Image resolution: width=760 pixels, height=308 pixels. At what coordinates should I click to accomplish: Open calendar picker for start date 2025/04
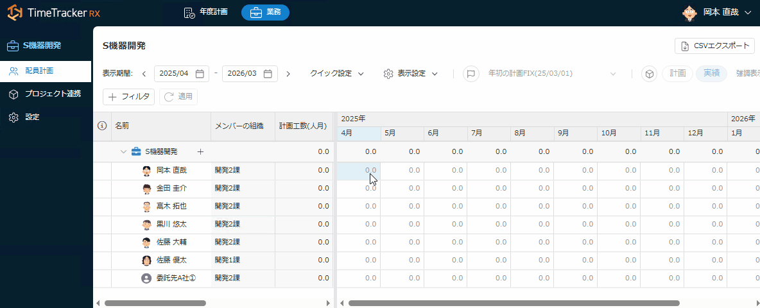[200, 74]
